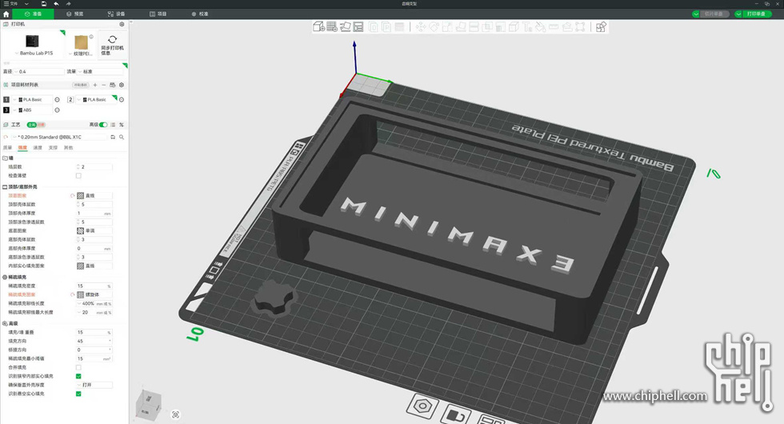
Task: Click the undo arrow icon
Action: pyautogui.click(x=56, y=3)
